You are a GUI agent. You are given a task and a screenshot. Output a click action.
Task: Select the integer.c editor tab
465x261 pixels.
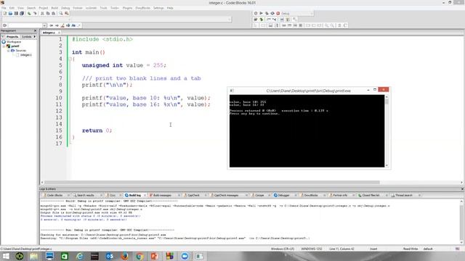[x=49, y=33]
